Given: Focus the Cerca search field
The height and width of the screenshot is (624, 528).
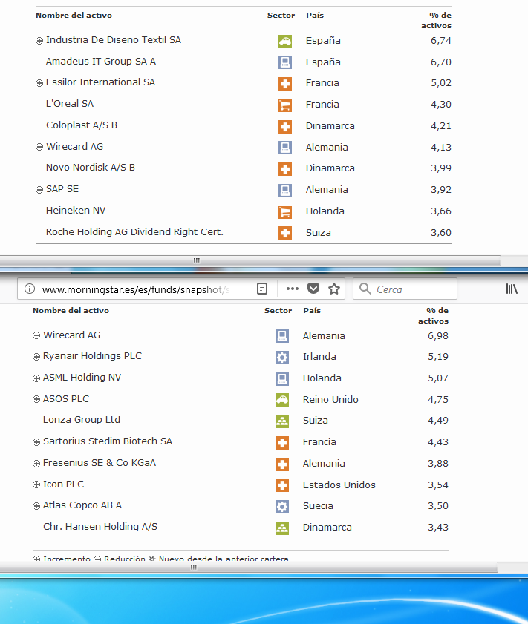Looking at the screenshot, I should pyautogui.click(x=405, y=289).
